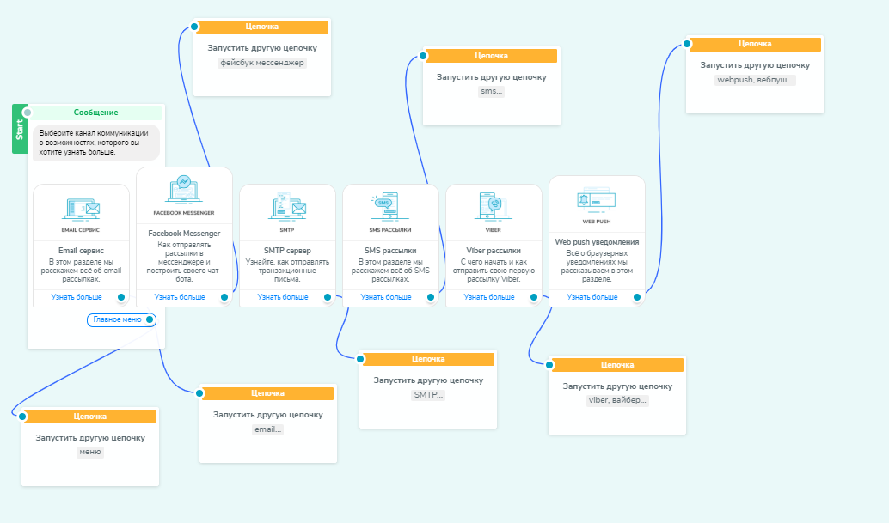Click the SMS рассылки phone icon
The width and height of the screenshot is (889, 523).
point(390,206)
